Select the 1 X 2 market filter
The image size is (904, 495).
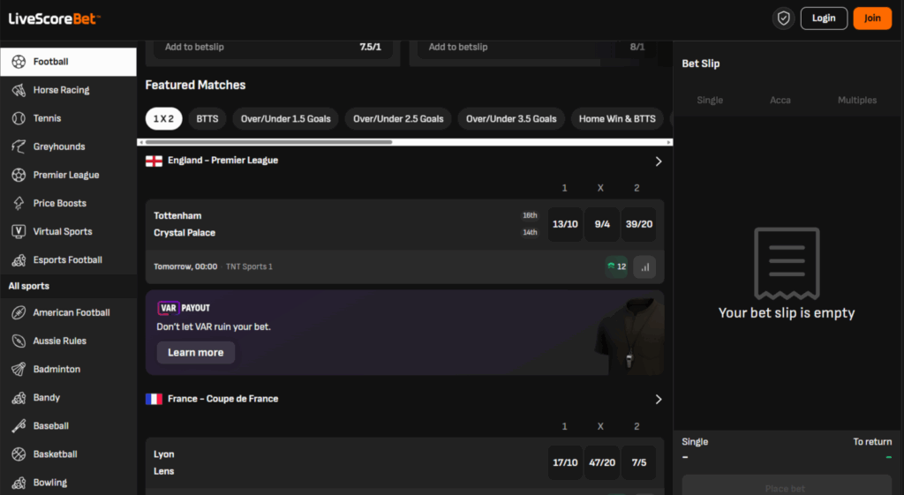click(x=163, y=119)
